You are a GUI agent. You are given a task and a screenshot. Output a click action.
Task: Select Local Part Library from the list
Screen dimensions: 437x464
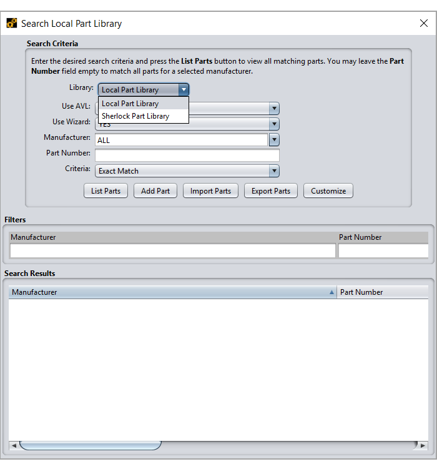pos(144,104)
